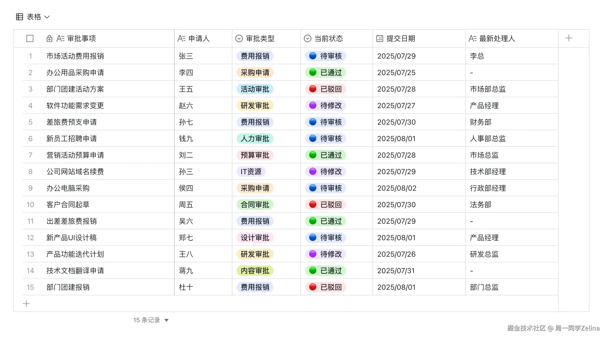The height and width of the screenshot is (340, 608).
Task: Click date cell 2025/07/25
Action: click(419, 72)
